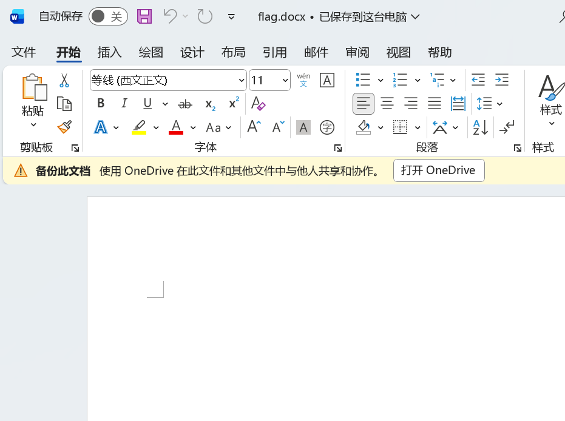Screen dimensions: 565x421
Task: Expand the line spacing dropdown arrow
Action: click(x=499, y=104)
